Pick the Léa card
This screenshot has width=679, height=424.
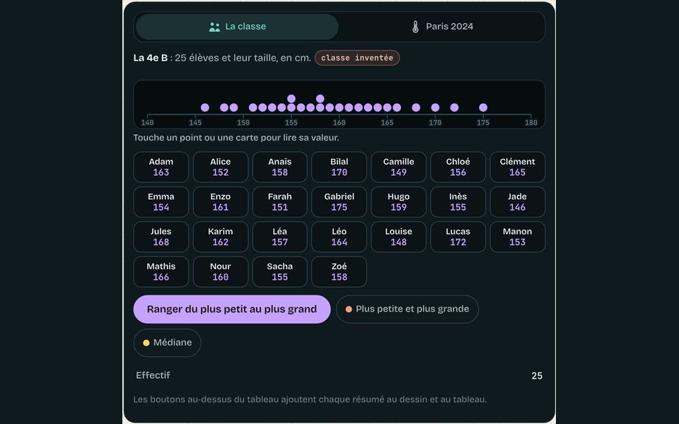pos(280,237)
